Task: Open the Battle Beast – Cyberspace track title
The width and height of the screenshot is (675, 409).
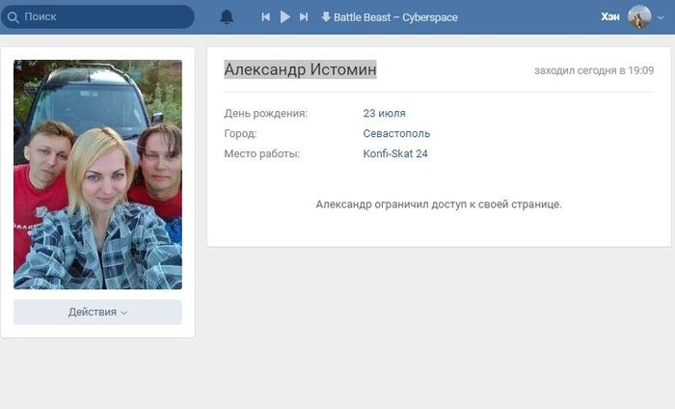Action: coord(395,17)
